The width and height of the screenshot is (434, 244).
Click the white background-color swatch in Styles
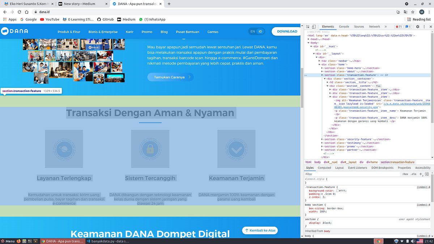click(337, 191)
